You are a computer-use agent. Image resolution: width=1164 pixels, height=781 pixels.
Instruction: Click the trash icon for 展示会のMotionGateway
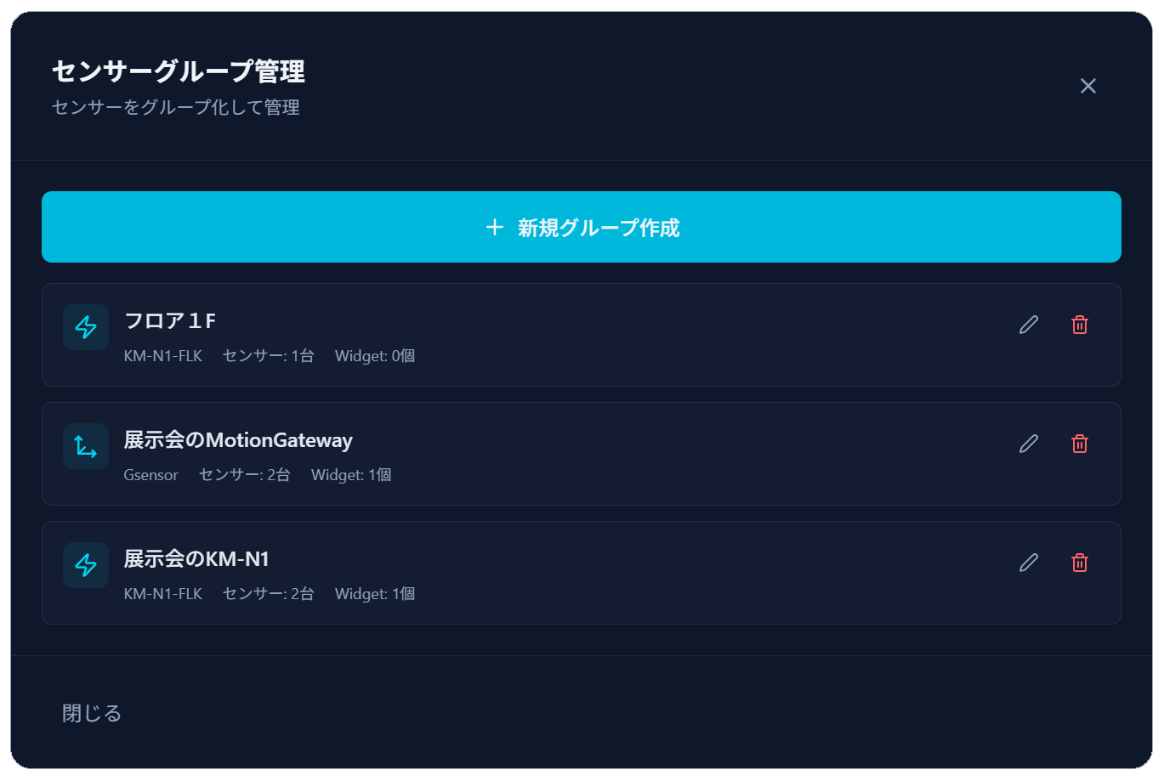(1079, 444)
